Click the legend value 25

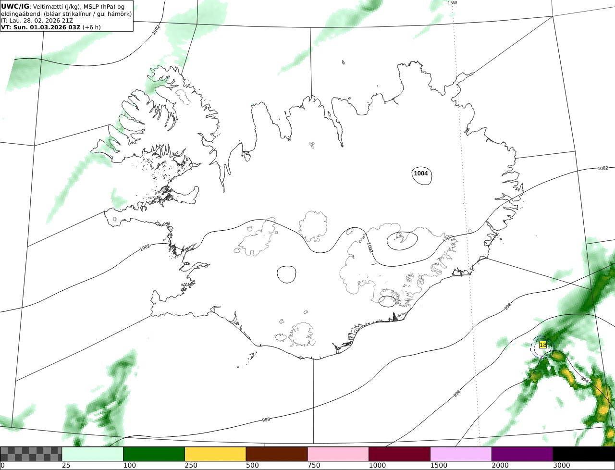click(66, 466)
